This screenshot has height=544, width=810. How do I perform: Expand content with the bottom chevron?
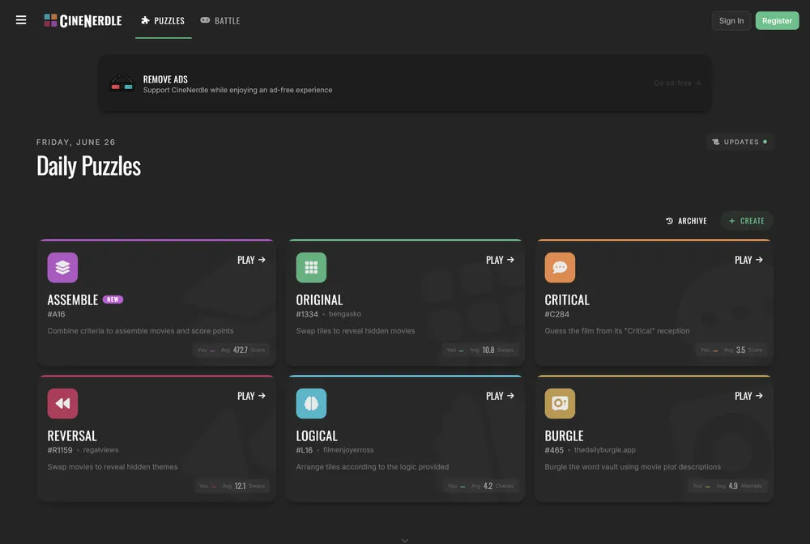[x=404, y=540]
